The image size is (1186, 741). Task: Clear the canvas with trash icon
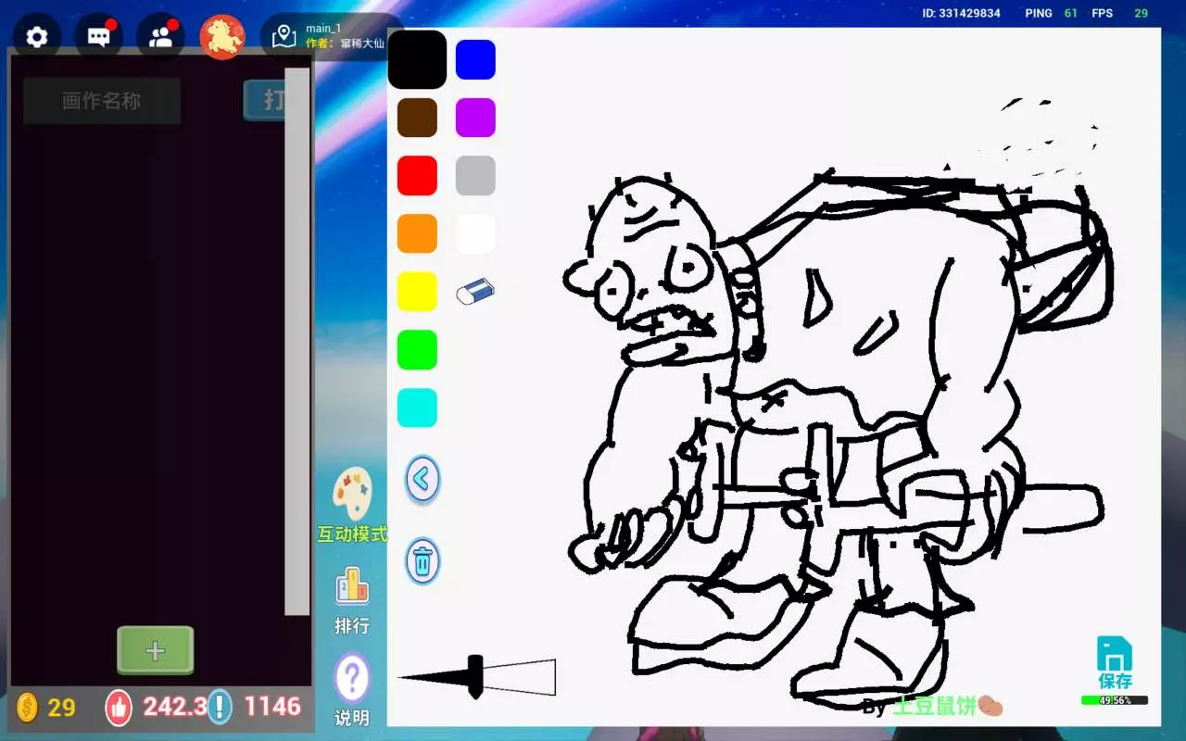point(423,561)
